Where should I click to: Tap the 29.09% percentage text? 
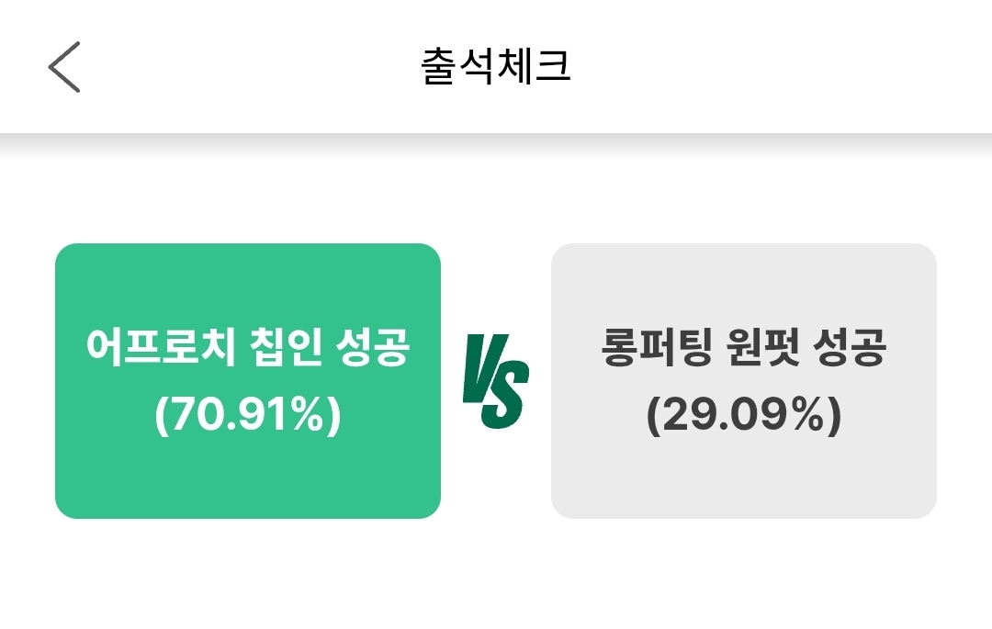[744, 417]
